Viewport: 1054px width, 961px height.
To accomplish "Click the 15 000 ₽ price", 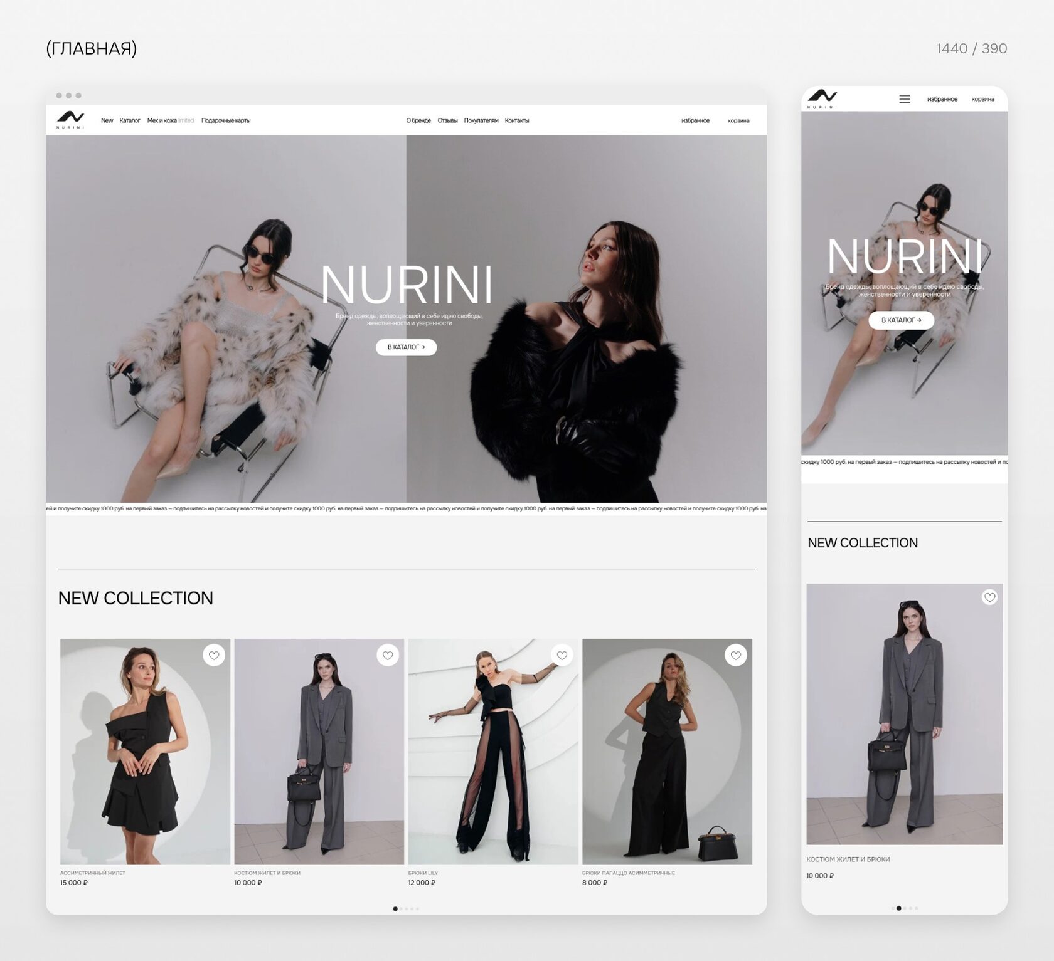I will click(x=74, y=883).
